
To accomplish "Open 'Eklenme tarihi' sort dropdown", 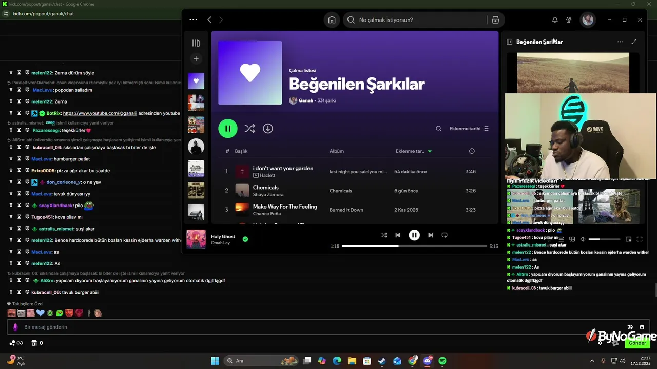I will [x=469, y=129].
